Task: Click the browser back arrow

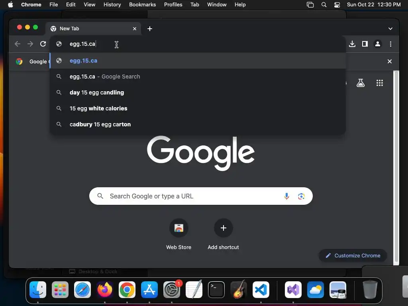Action: 18,44
